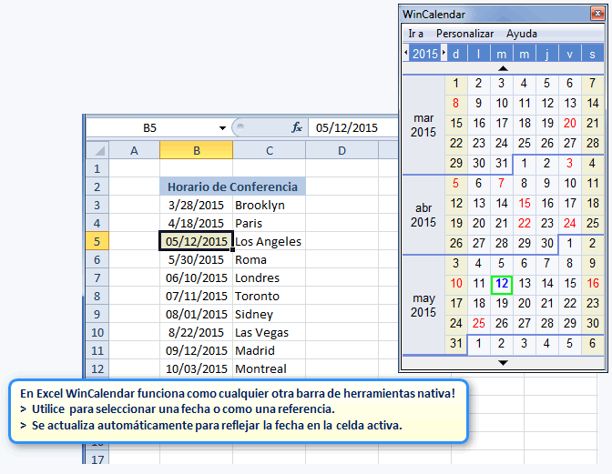Screen dimensions: 612x474
Task: Open the Ir a menu
Action: click(416, 34)
